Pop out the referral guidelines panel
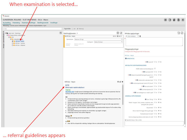 tap(120, 82)
